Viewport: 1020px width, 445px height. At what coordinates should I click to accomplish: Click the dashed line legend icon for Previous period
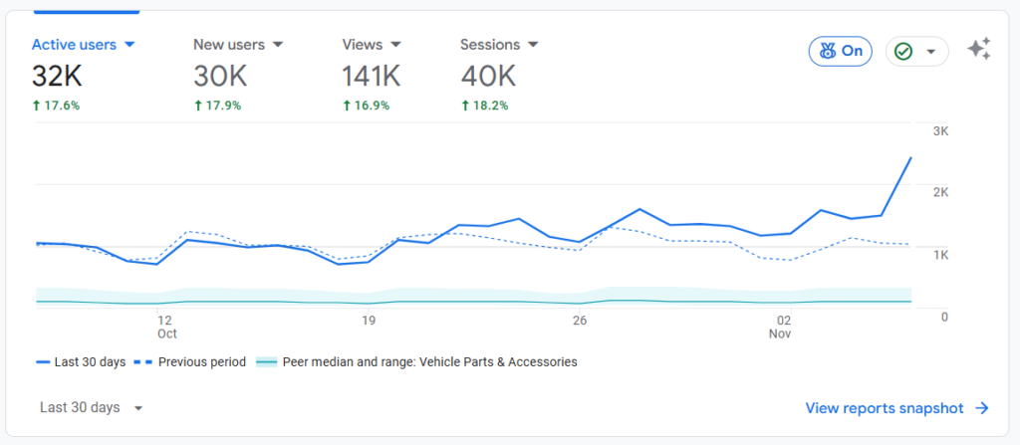click(142, 362)
